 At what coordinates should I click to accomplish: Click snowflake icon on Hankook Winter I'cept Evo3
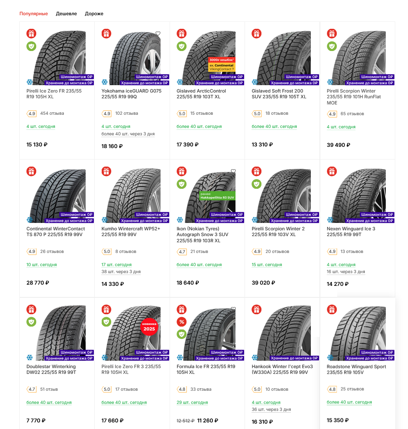tap(255, 358)
